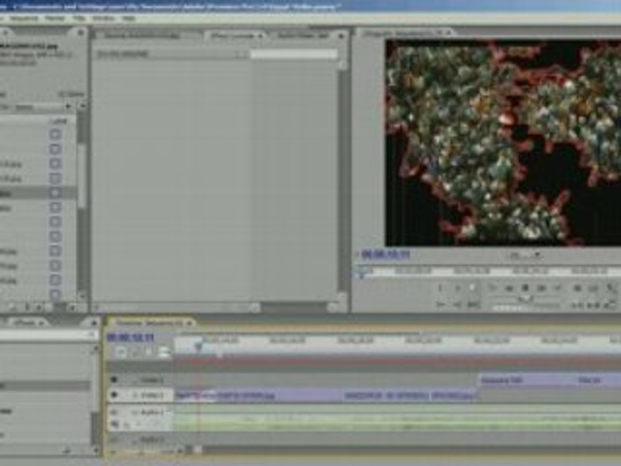This screenshot has width=621, height=466.
Task: Open the Effects panel flyout menu button
Action: click(x=94, y=323)
